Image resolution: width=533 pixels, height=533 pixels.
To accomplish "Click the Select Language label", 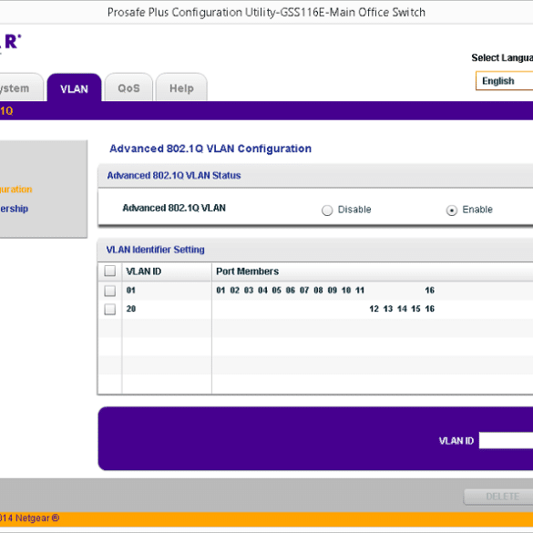I will click(502, 57).
